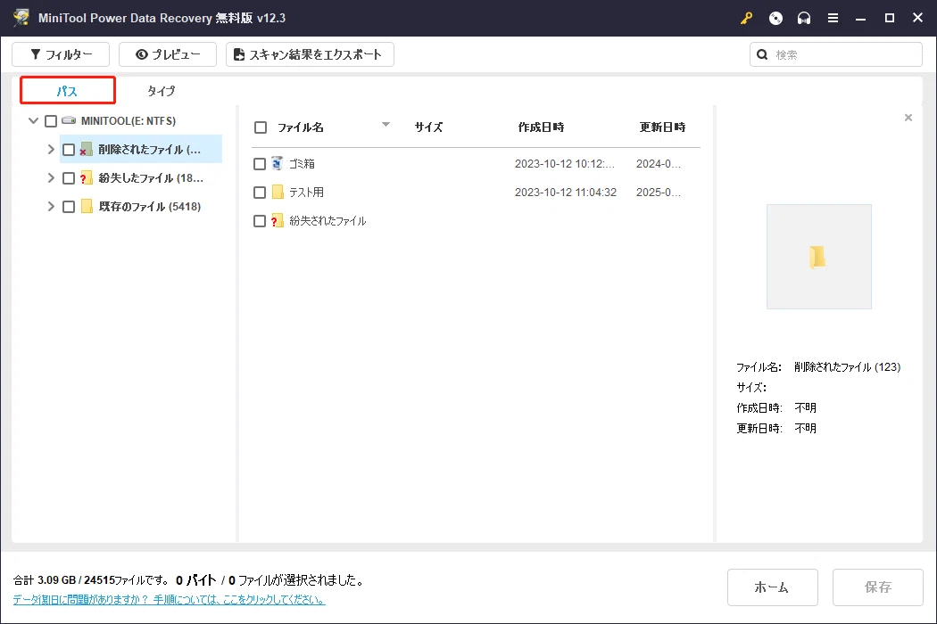Expand the 紛失したファイル tree node
Screen dimensions: 937x624
tap(51, 178)
